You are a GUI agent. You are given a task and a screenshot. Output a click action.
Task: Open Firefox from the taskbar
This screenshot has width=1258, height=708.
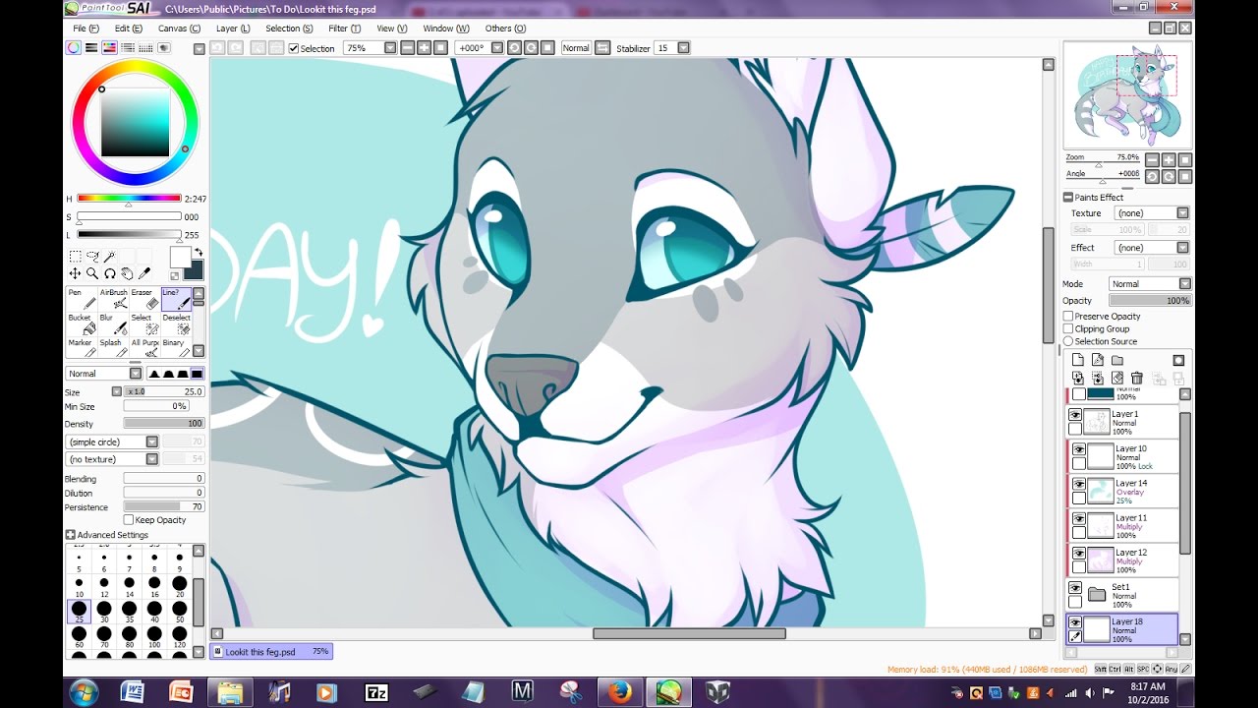pyautogui.click(x=619, y=692)
